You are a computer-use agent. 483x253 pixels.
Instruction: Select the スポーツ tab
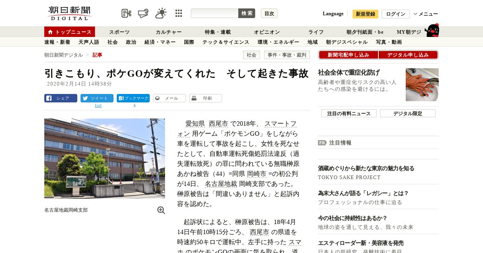[119, 32]
